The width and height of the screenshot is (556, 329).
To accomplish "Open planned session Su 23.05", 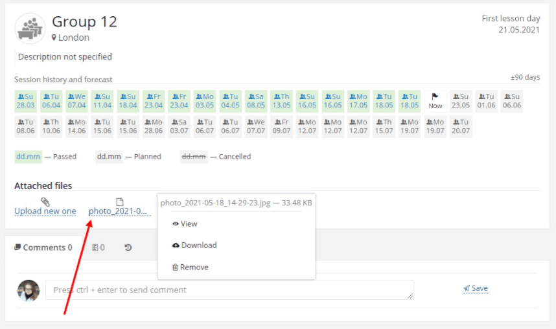I will pos(461,101).
